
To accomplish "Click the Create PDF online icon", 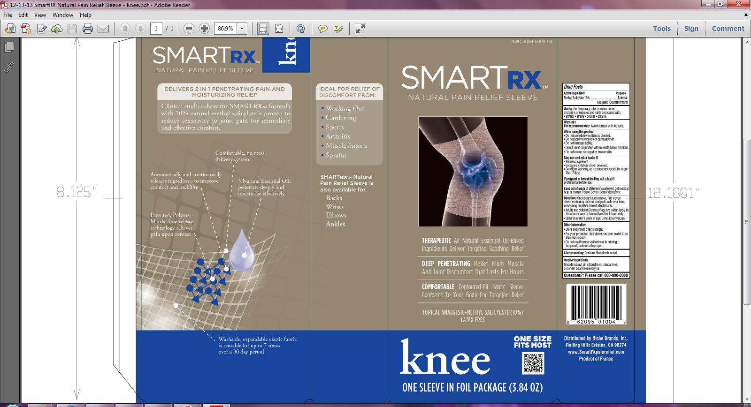I will point(25,29).
